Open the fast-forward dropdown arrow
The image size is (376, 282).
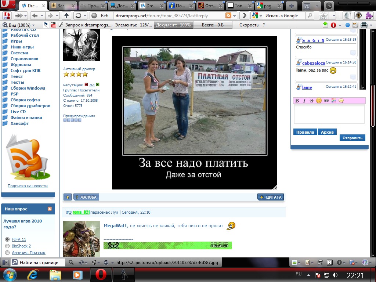(25, 16)
